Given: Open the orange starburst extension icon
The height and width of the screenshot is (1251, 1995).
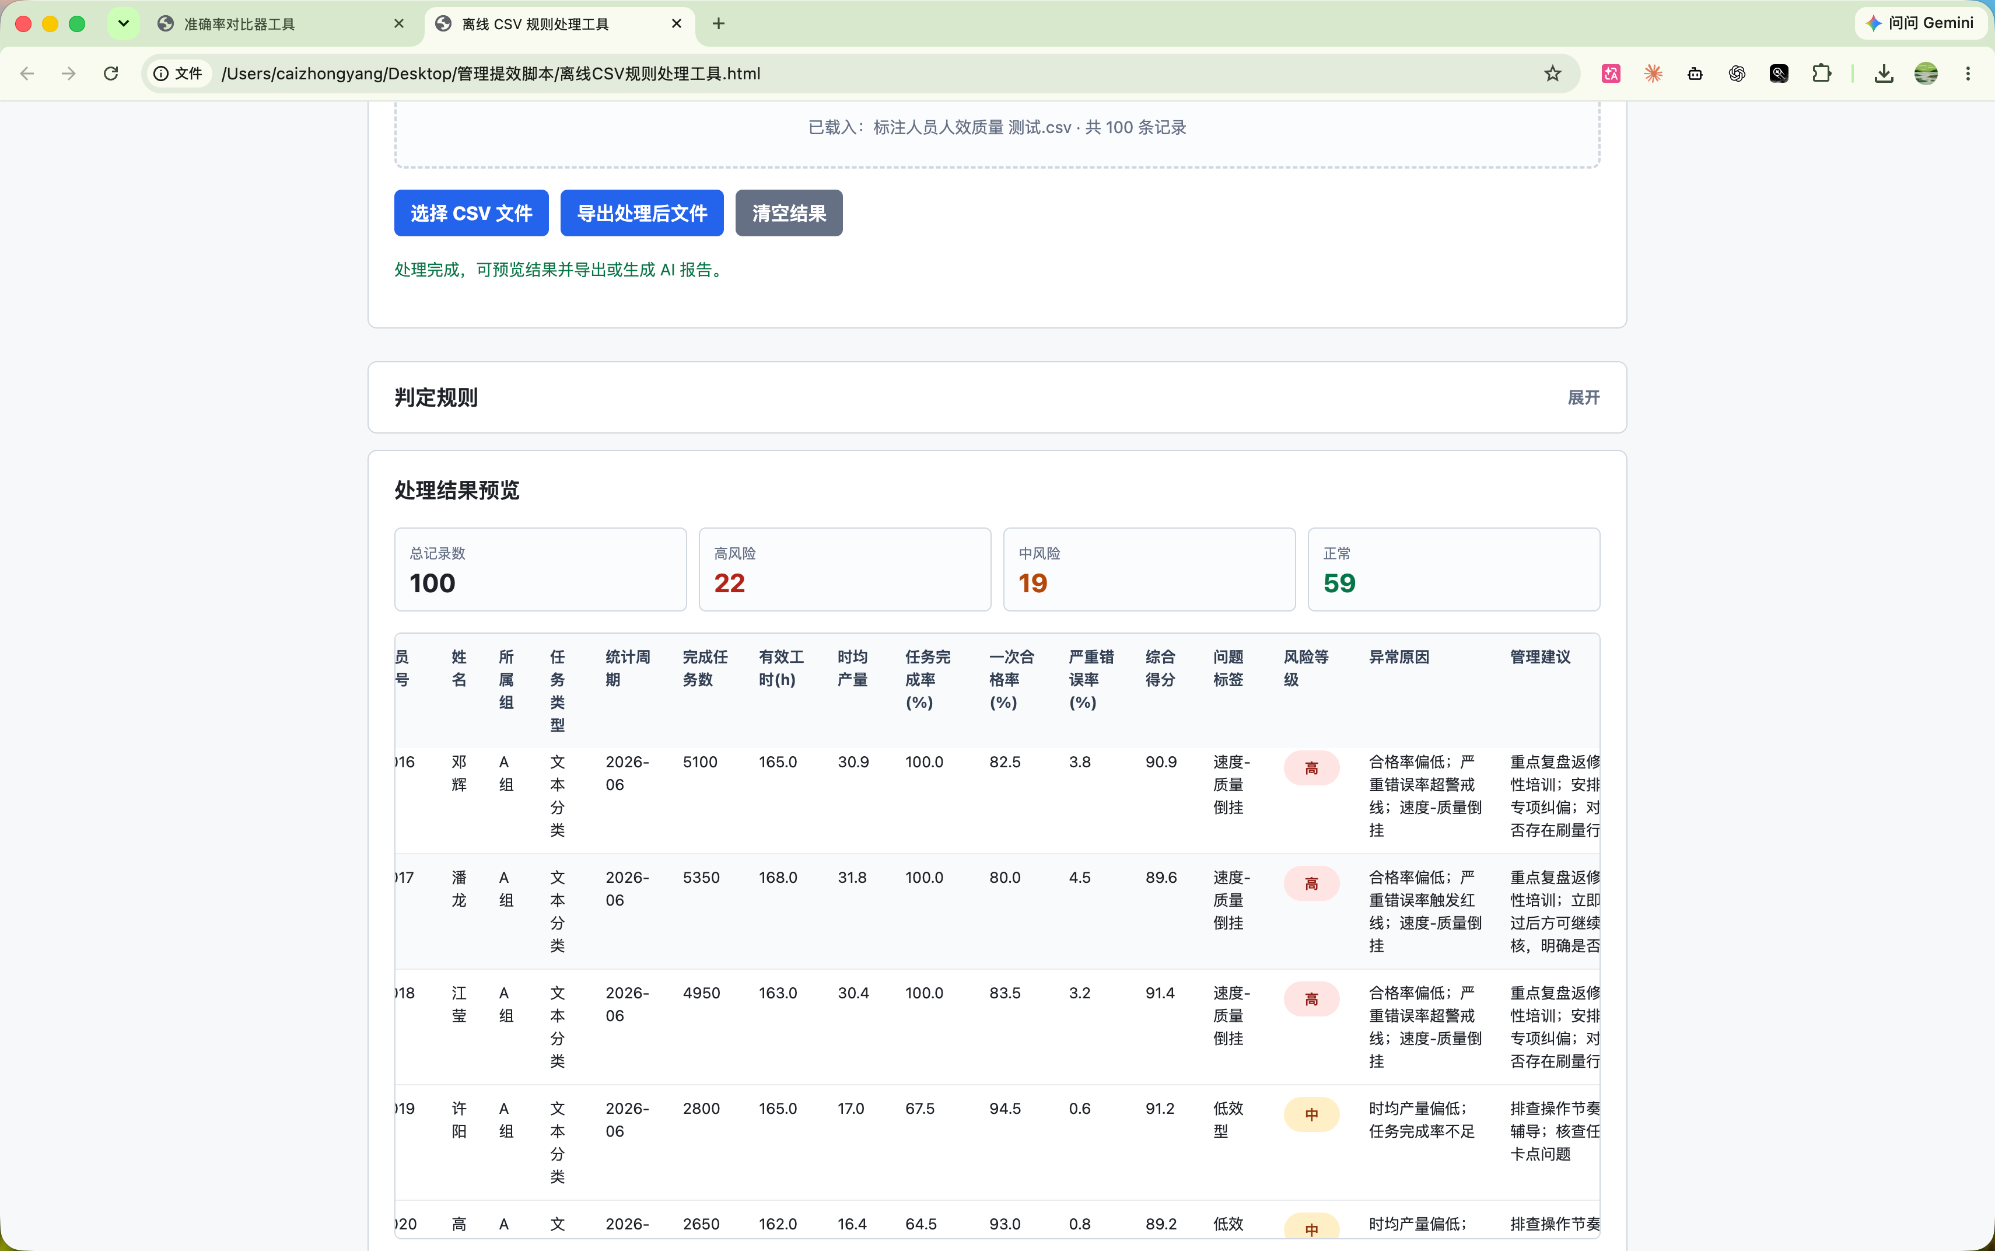Looking at the screenshot, I should (x=1653, y=74).
